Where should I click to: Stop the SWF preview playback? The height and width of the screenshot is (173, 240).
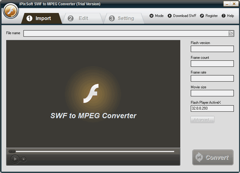coord(24,159)
